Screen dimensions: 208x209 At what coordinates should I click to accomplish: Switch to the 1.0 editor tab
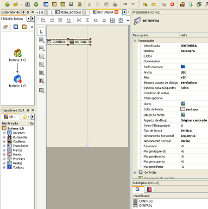42,12
